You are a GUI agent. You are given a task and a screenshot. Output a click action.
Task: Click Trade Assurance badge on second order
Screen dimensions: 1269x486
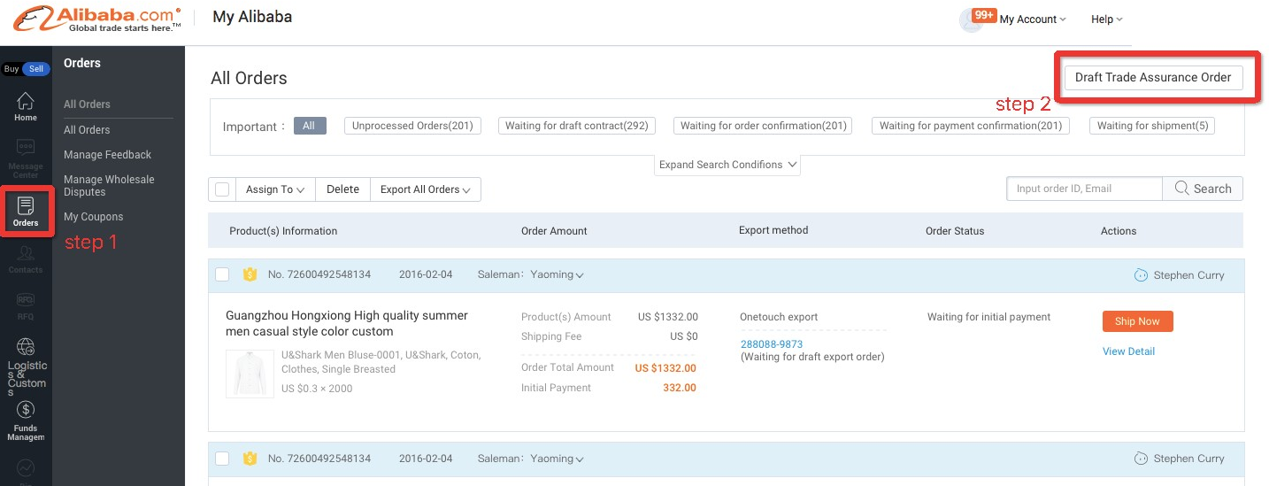pyautogui.click(x=250, y=459)
